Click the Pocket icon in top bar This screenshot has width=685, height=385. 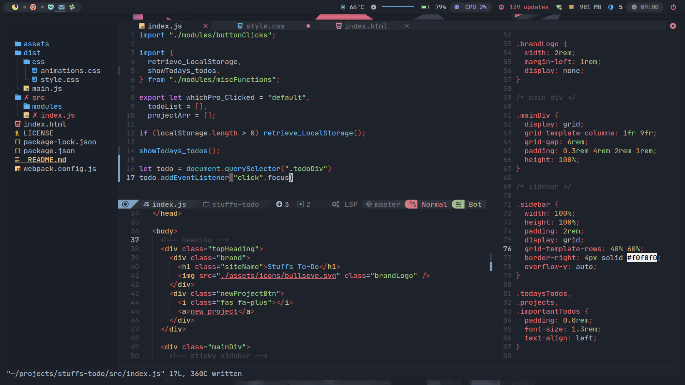[x=51, y=7]
